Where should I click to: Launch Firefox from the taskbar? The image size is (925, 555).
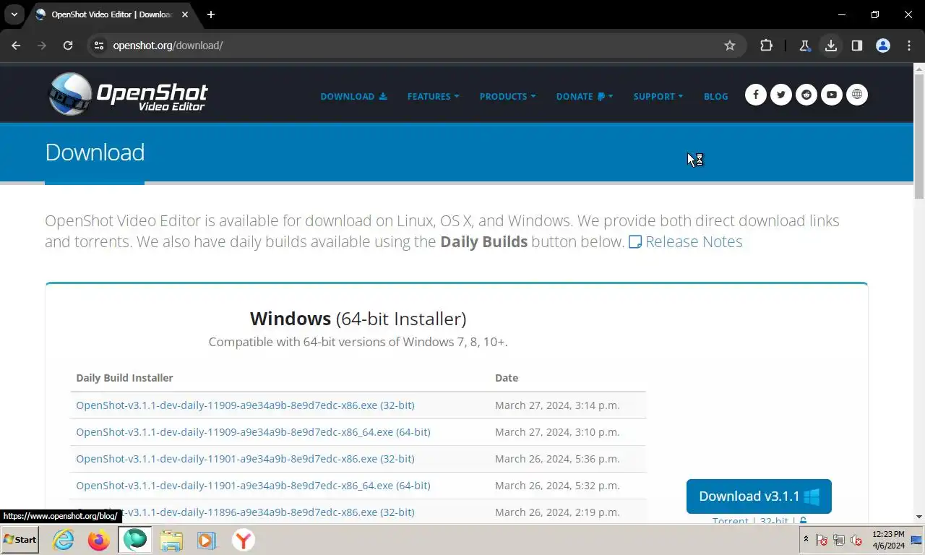click(99, 540)
